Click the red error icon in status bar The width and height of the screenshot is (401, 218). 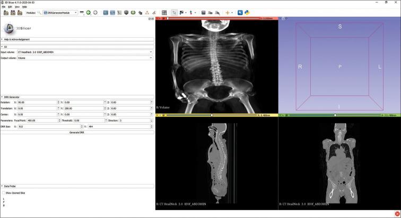(397, 214)
